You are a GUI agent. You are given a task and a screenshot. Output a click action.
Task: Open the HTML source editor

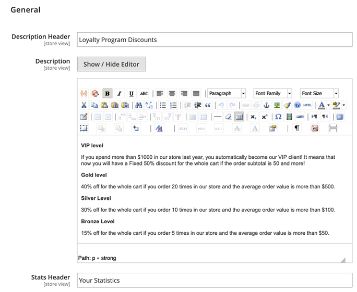tap(307, 105)
